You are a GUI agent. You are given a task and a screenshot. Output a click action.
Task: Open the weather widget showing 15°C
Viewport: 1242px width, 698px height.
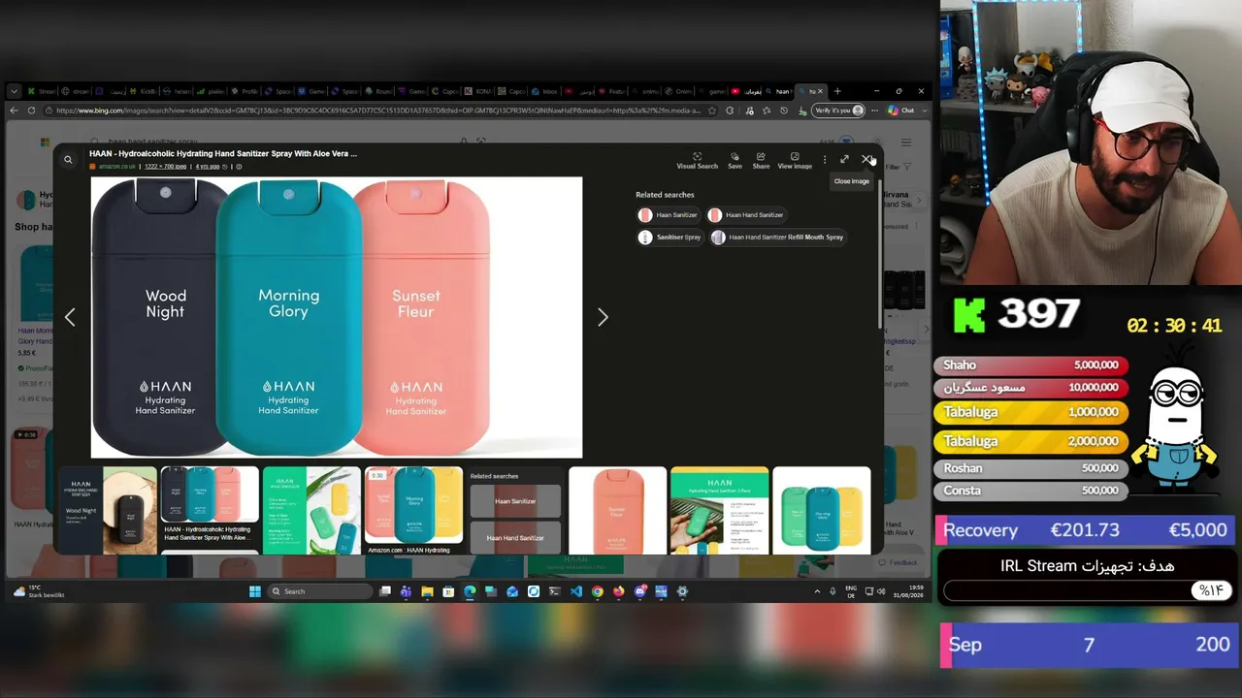[x=39, y=591]
